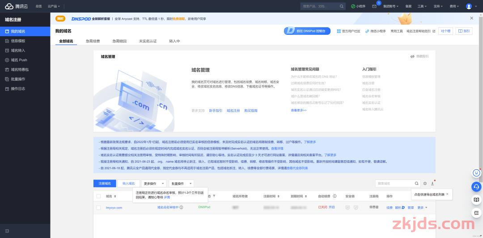Screen dimensions: 483x238
Task: Click the 官方用户社区 community icon
Action: click(339, 31)
